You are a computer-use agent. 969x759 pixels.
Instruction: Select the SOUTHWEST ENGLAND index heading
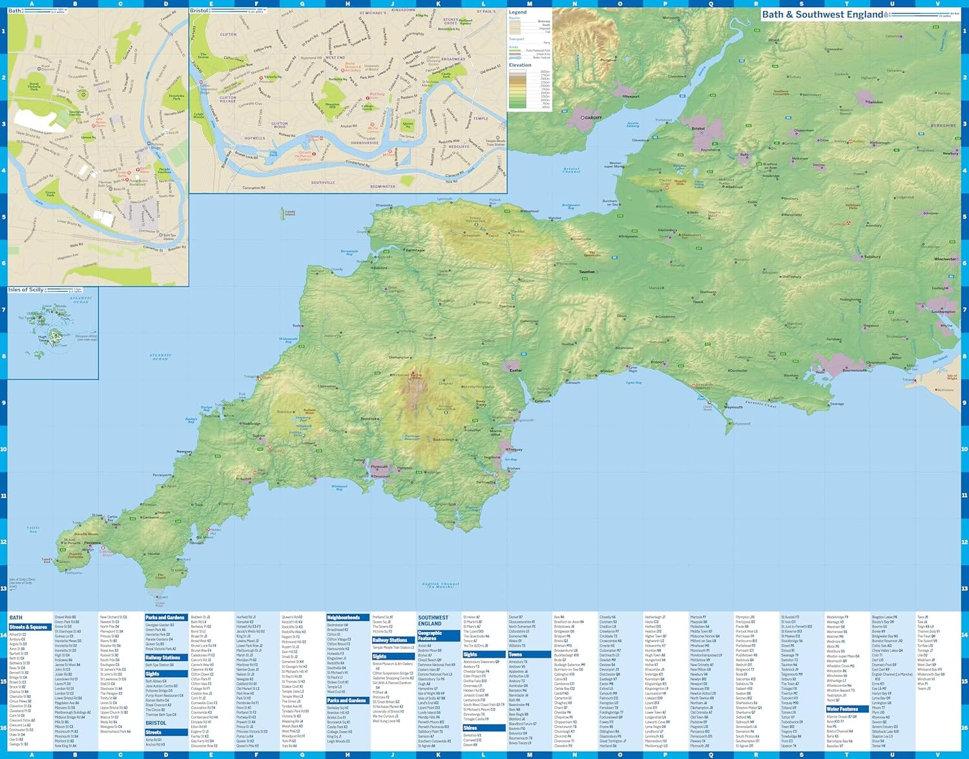coord(433,620)
